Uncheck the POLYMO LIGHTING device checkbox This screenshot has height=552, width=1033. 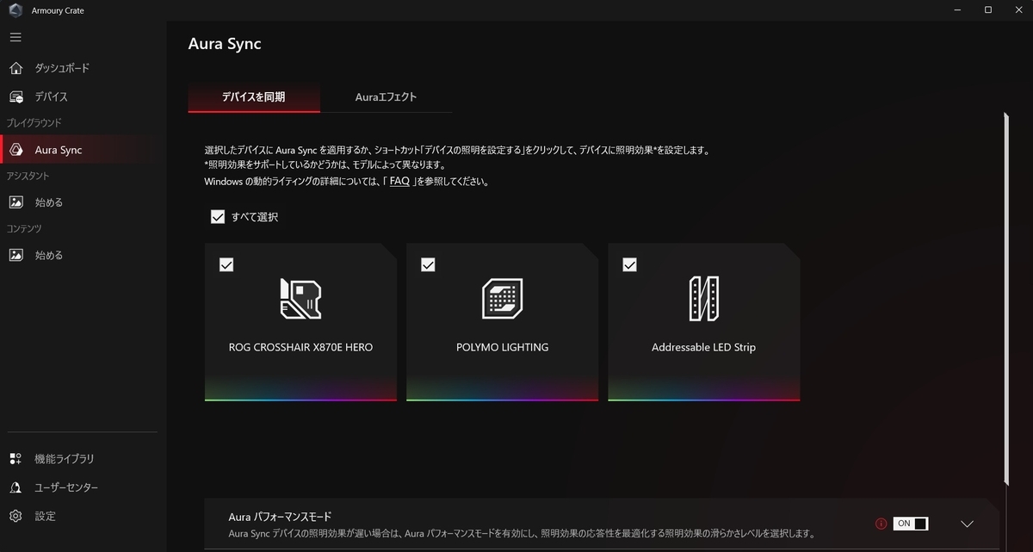pyautogui.click(x=428, y=265)
